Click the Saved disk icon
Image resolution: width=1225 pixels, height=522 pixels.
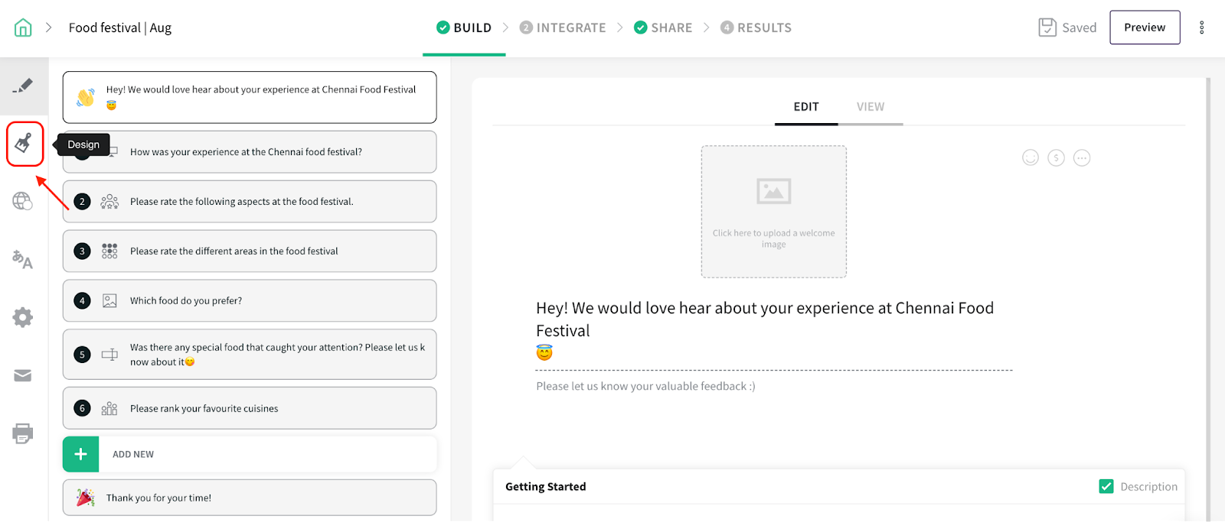coord(1047,28)
